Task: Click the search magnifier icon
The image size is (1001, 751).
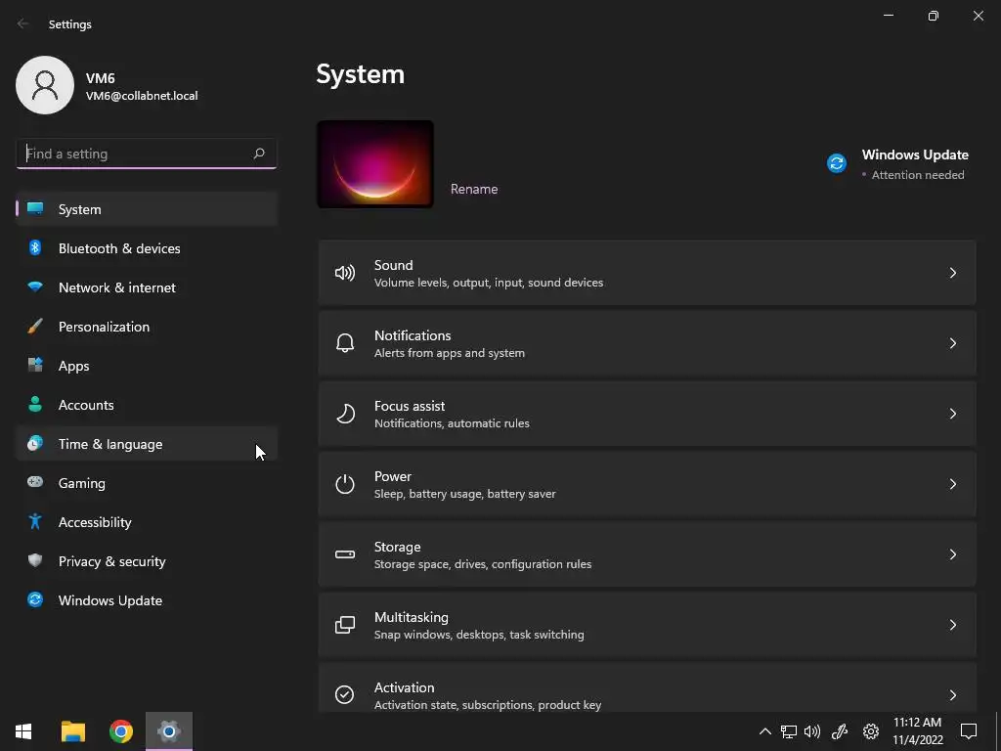Action: [259, 154]
